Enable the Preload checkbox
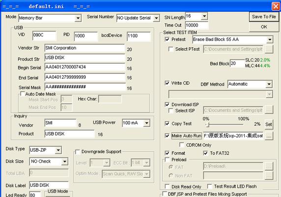 click(x=167, y=160)
